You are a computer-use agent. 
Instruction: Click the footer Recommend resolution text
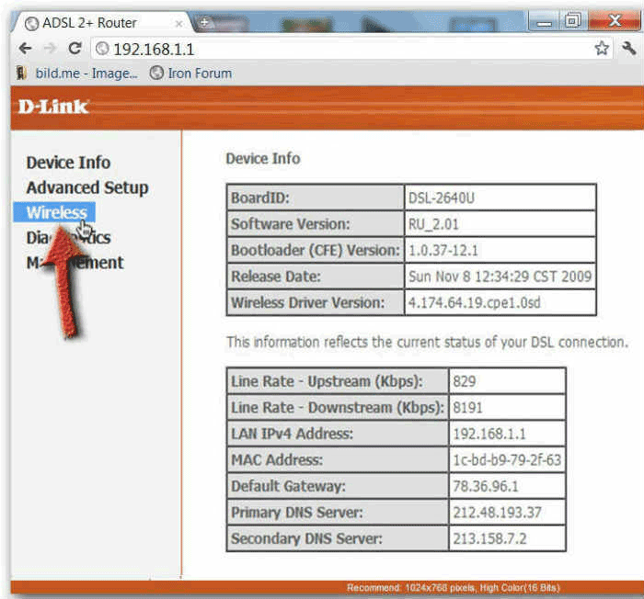[454, 588]
